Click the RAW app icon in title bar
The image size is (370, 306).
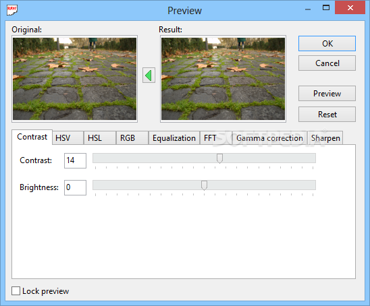click(12, 10)
